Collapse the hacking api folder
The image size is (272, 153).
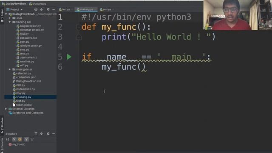pos(10,22)
